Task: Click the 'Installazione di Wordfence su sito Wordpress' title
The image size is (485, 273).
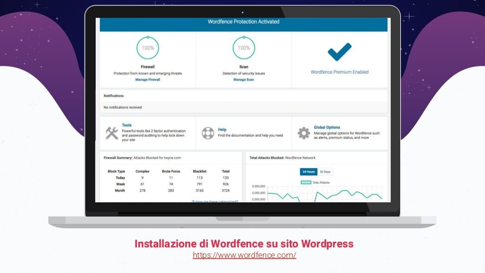Action: (244, 244)
